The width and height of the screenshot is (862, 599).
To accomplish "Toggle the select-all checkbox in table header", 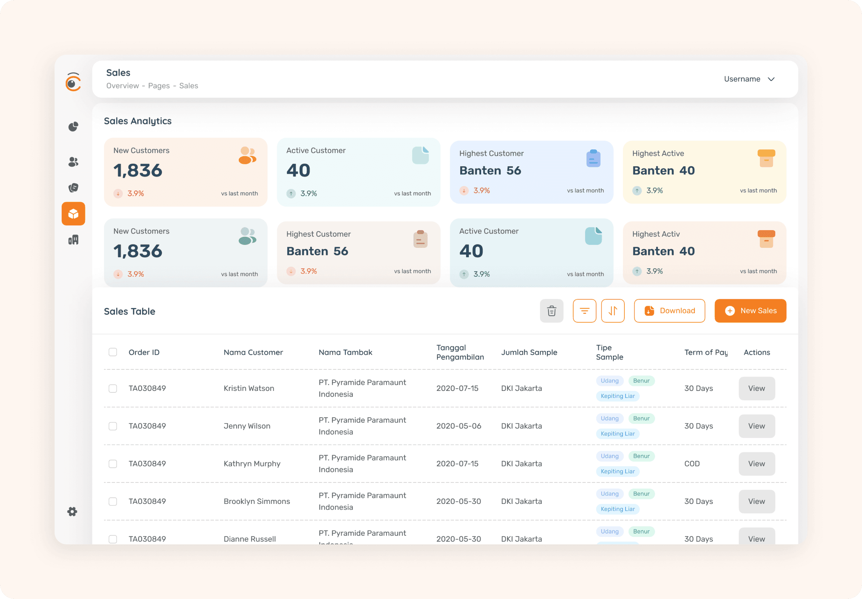I will click(x=113, y=352).
